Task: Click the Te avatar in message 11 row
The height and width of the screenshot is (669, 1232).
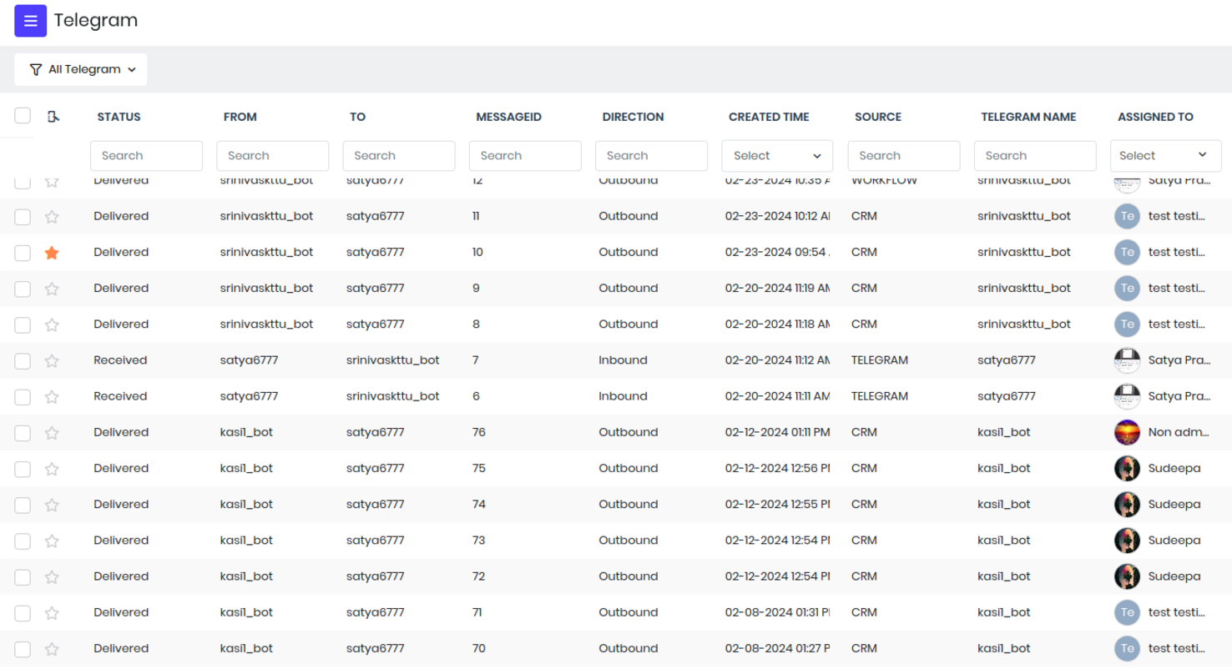Action: 1128,216
